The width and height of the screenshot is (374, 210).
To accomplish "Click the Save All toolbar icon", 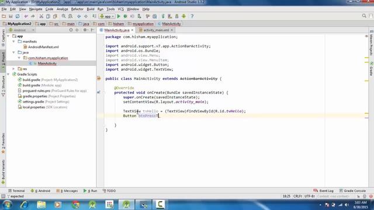I will coord(11,16).
